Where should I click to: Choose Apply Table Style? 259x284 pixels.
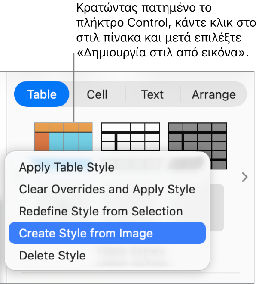67,167
